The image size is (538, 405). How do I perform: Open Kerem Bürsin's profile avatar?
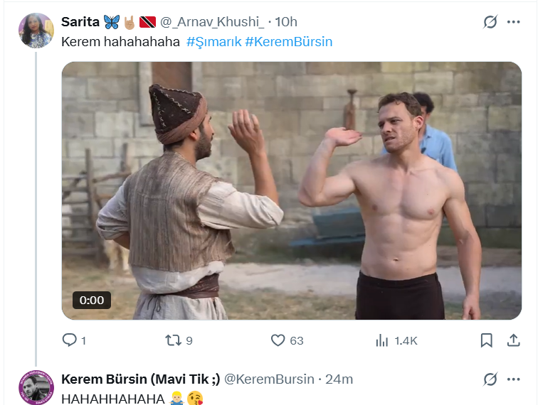[36, 387]
